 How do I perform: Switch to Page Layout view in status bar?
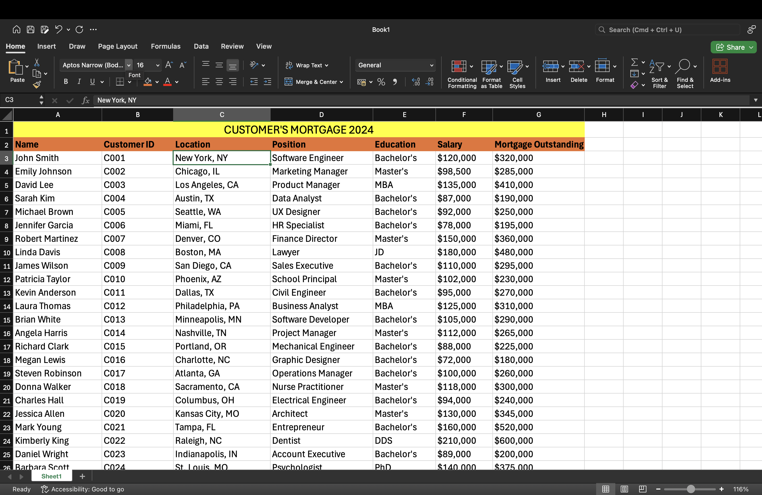pyautogui.click(x=624, y=489)
